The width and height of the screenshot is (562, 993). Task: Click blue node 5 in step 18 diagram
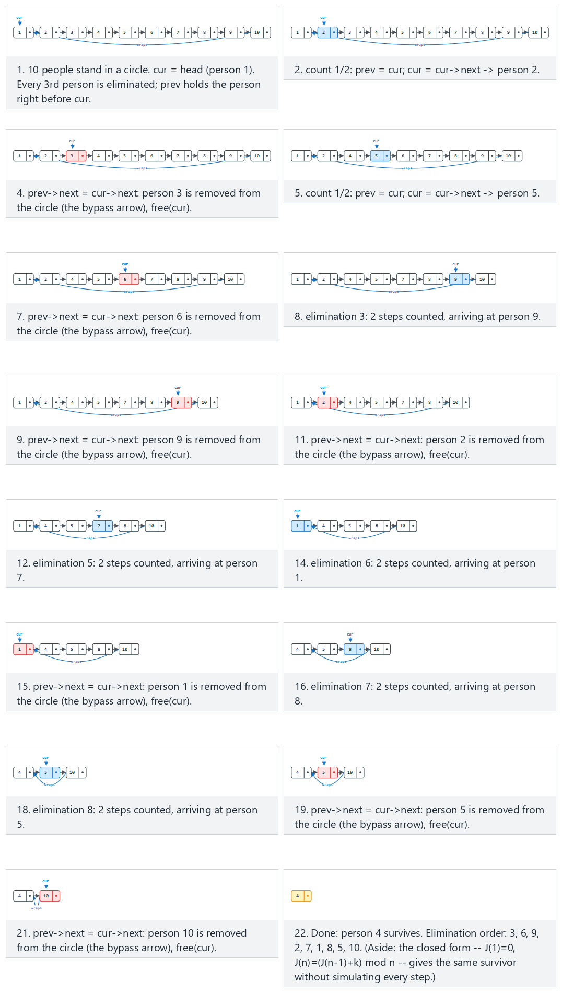coord(50,772)
